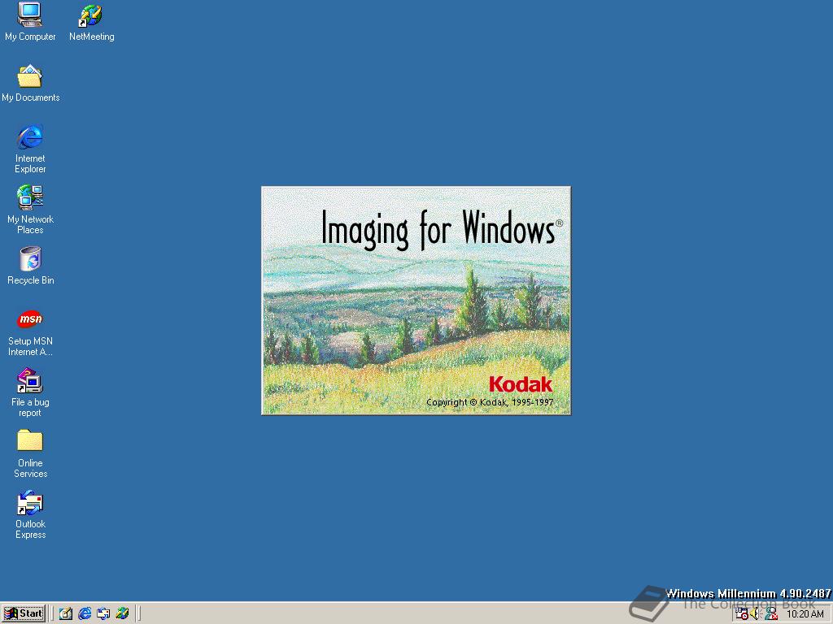
Task: Click Show Desktop in Quick Launch
Action: coord(66,614)
